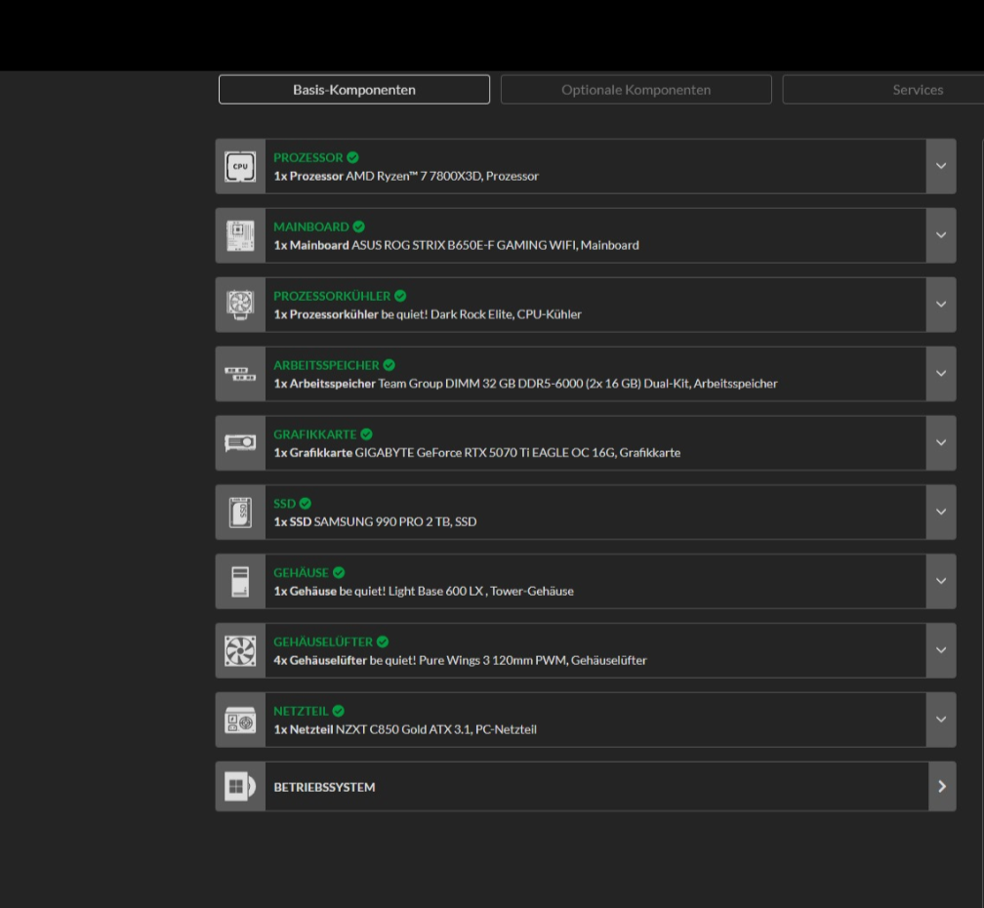Click the CPU icon in Prozessor row

[240, 166]
